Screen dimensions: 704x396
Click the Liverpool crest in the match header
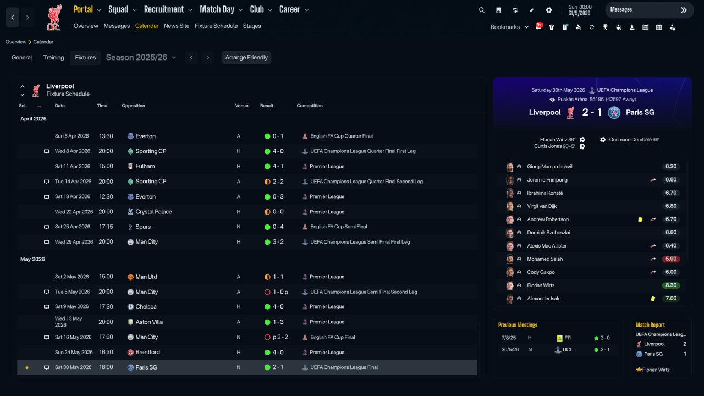[570, 113]
